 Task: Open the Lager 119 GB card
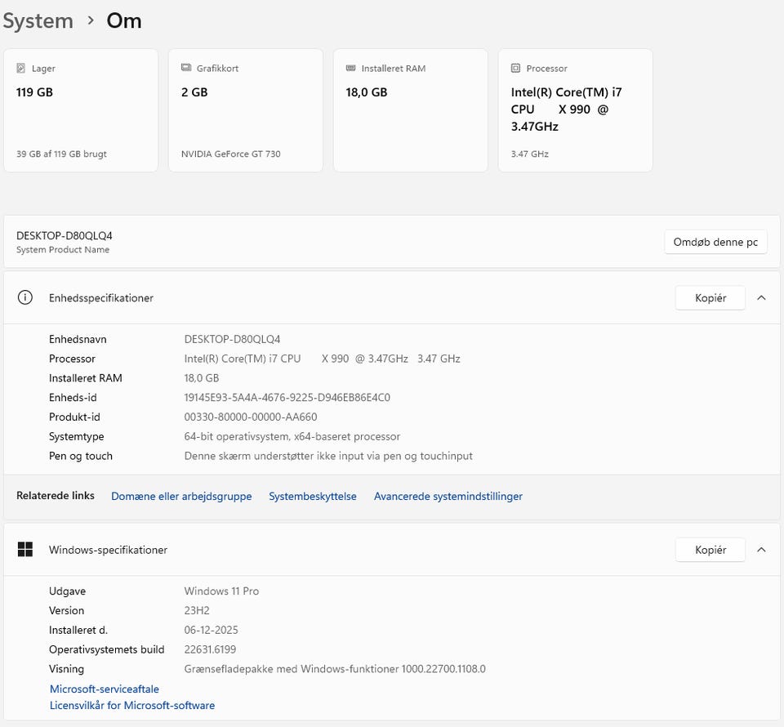[81, 110]
